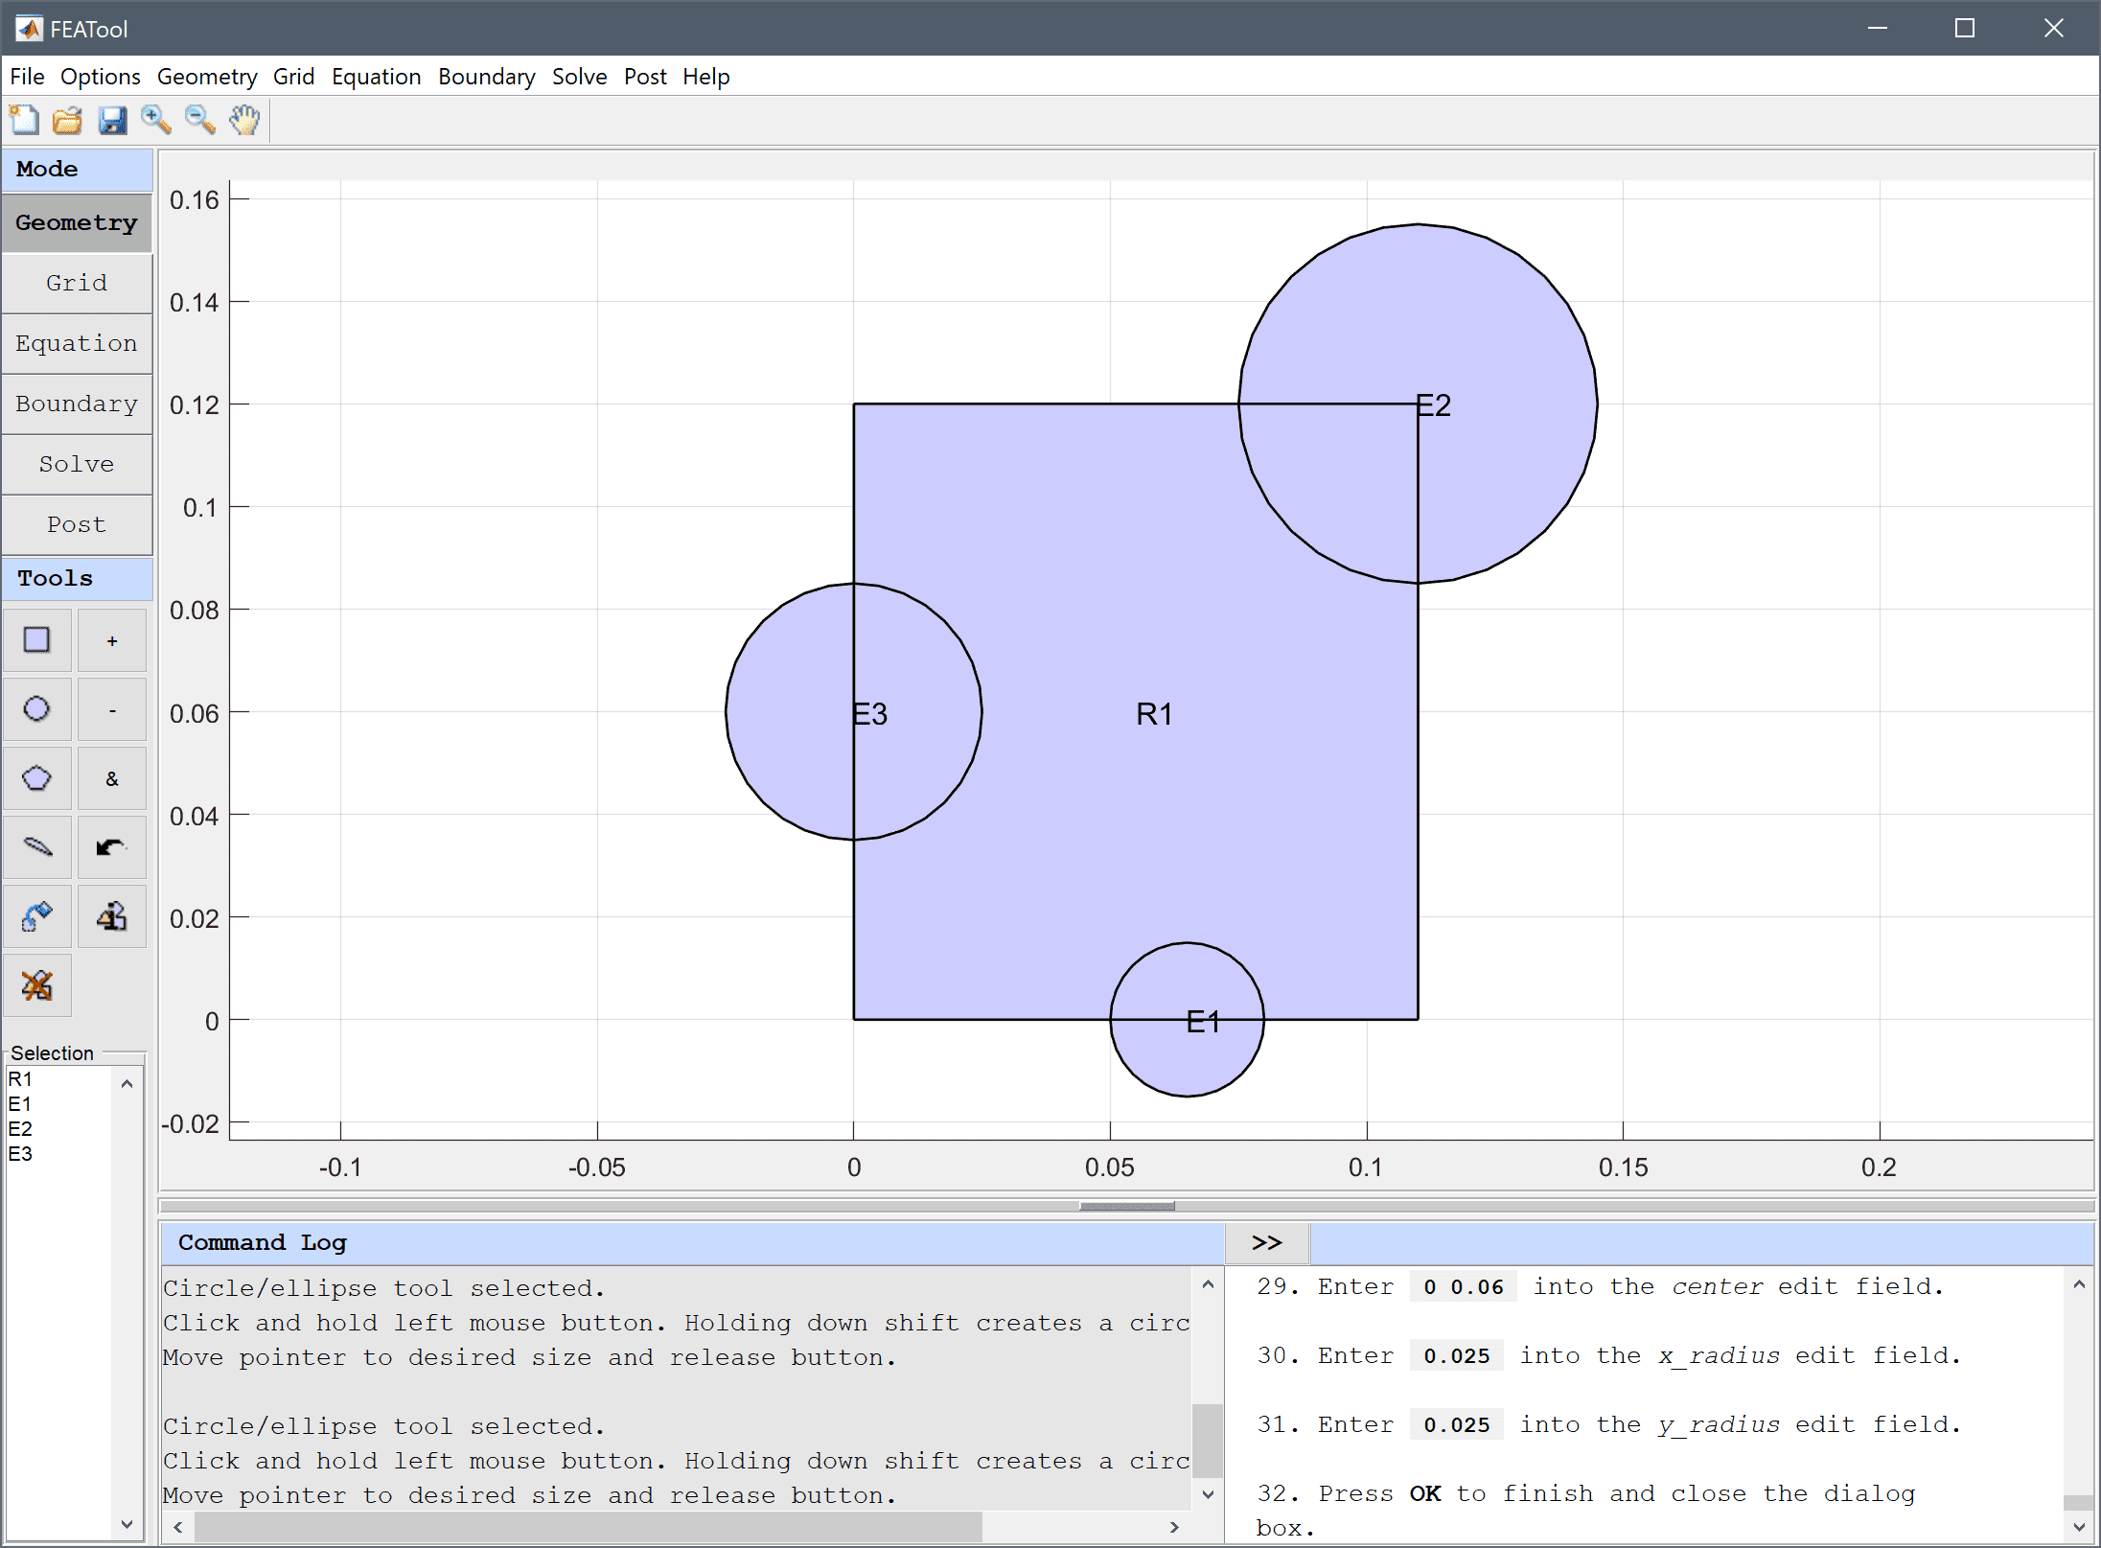Click the delete geometry object icon

[36, 984]
